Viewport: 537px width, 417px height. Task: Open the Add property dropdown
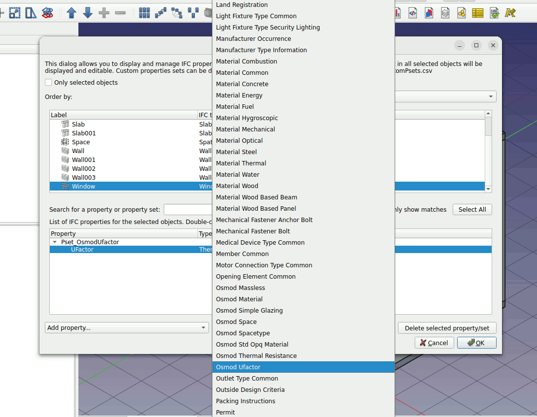click(127, 328)
